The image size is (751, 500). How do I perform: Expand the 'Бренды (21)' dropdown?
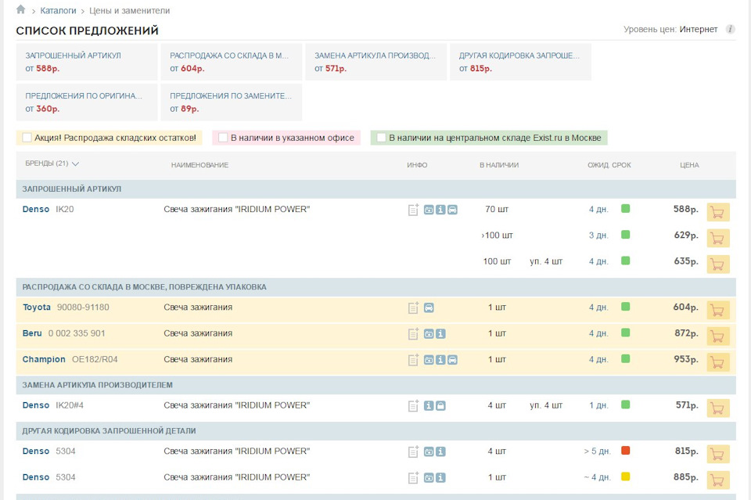(x=52, y=164)
